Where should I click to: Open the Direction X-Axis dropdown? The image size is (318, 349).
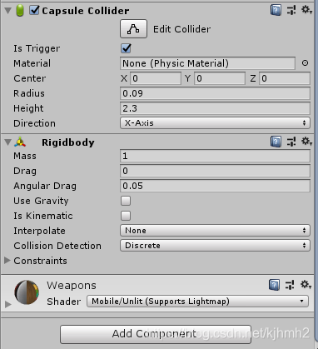tap(215, 123)
